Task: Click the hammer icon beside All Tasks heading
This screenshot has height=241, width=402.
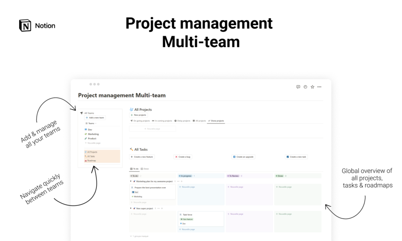Action: [x=131, y=149]
